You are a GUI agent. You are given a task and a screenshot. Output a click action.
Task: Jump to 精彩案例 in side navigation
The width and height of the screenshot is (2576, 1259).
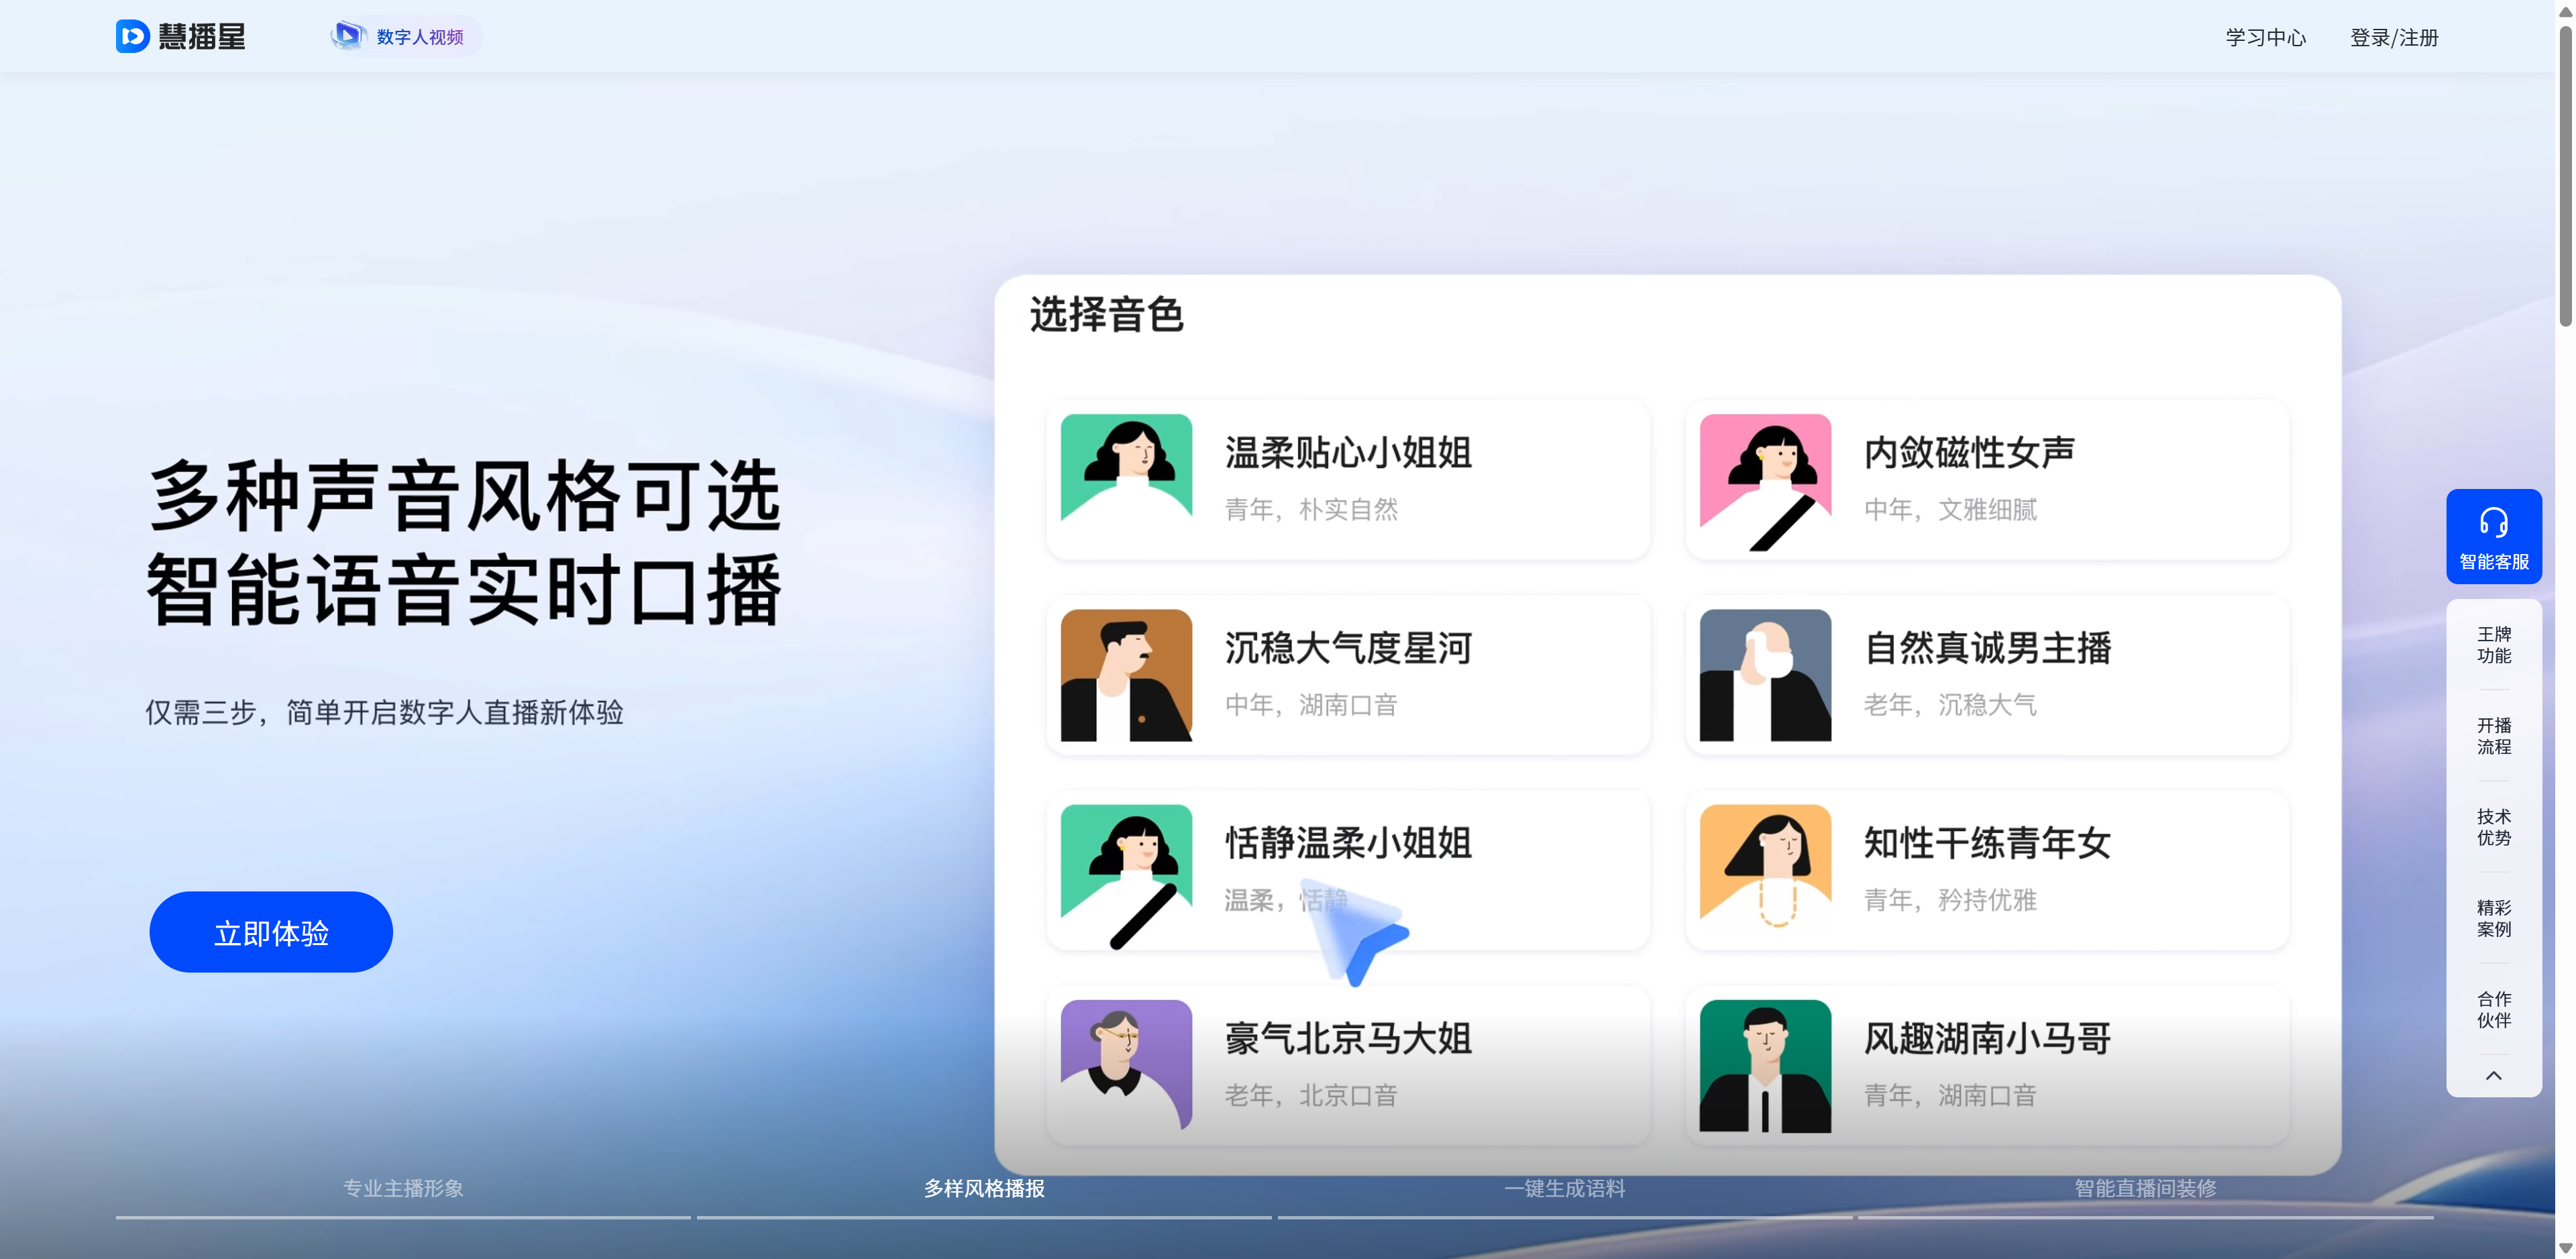point(2493,918)
